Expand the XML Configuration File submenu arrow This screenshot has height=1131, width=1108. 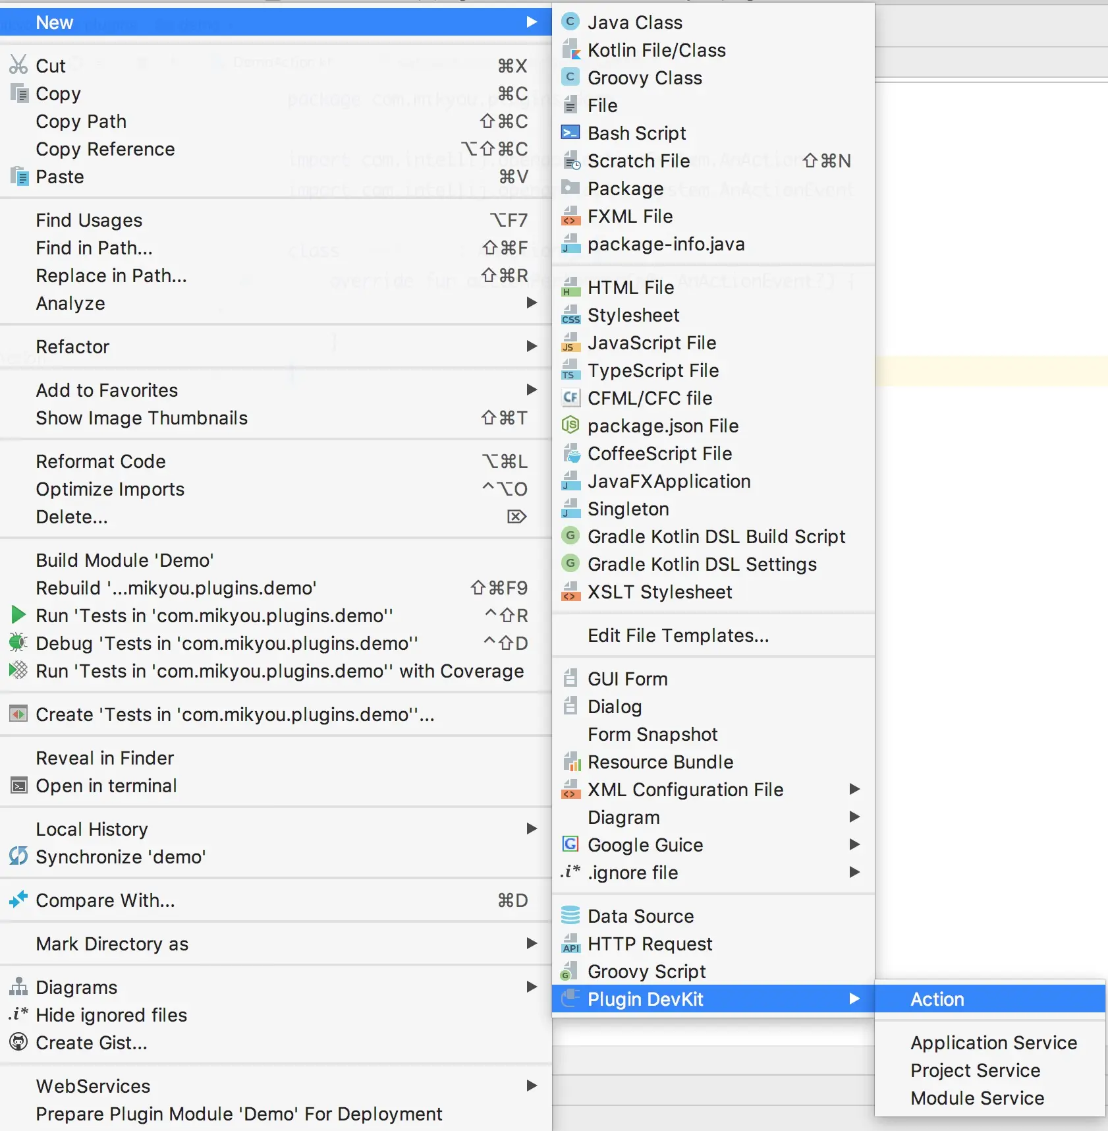tap(854, 789)
